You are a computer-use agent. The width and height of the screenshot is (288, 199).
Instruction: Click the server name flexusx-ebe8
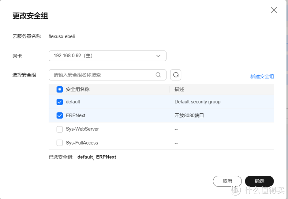[x=62, y=36]
